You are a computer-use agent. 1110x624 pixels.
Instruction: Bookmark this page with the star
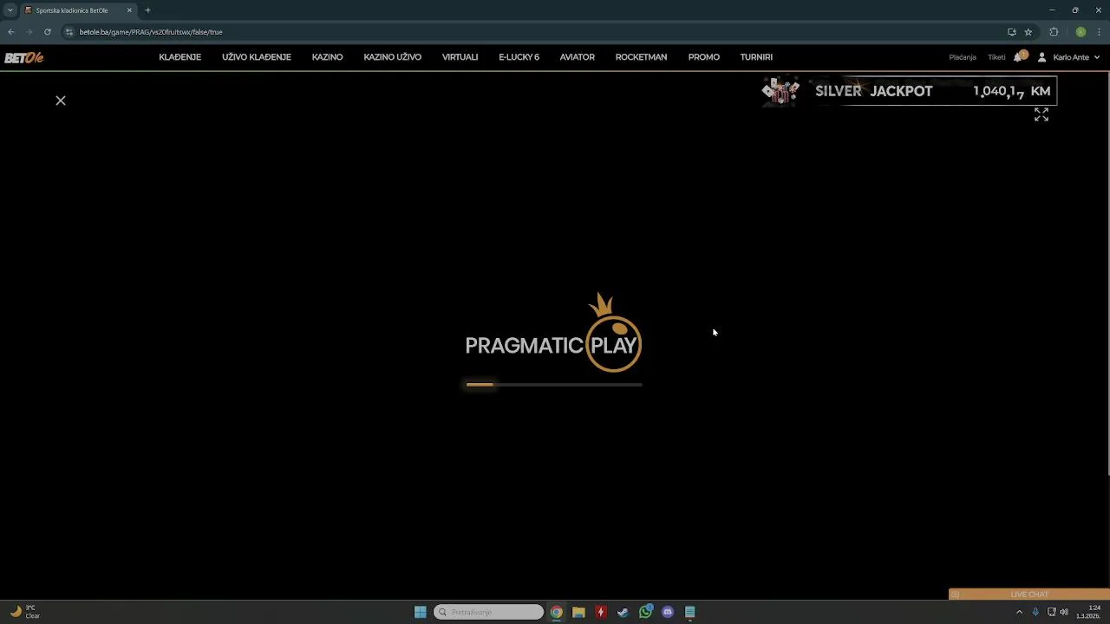coord(1028,32)
